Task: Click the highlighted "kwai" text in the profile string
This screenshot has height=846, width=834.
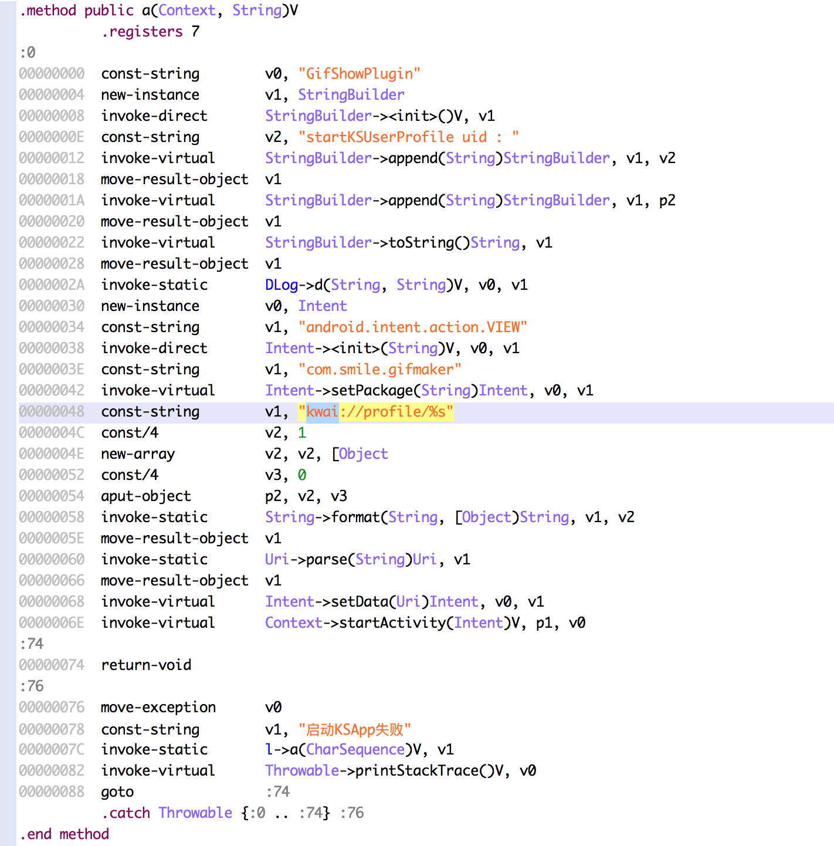Action: (322, 412)
